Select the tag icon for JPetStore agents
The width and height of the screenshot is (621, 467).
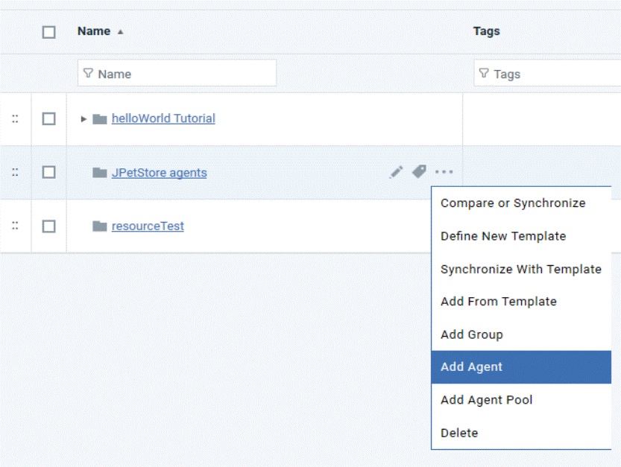419,172
